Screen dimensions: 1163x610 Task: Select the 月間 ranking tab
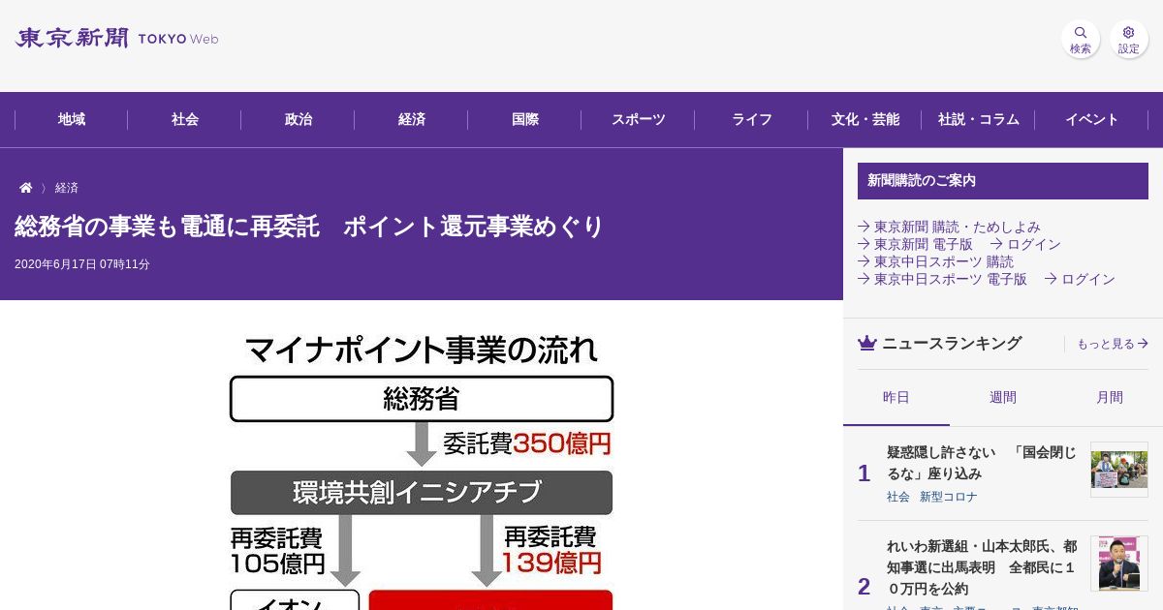point(1110,398)
